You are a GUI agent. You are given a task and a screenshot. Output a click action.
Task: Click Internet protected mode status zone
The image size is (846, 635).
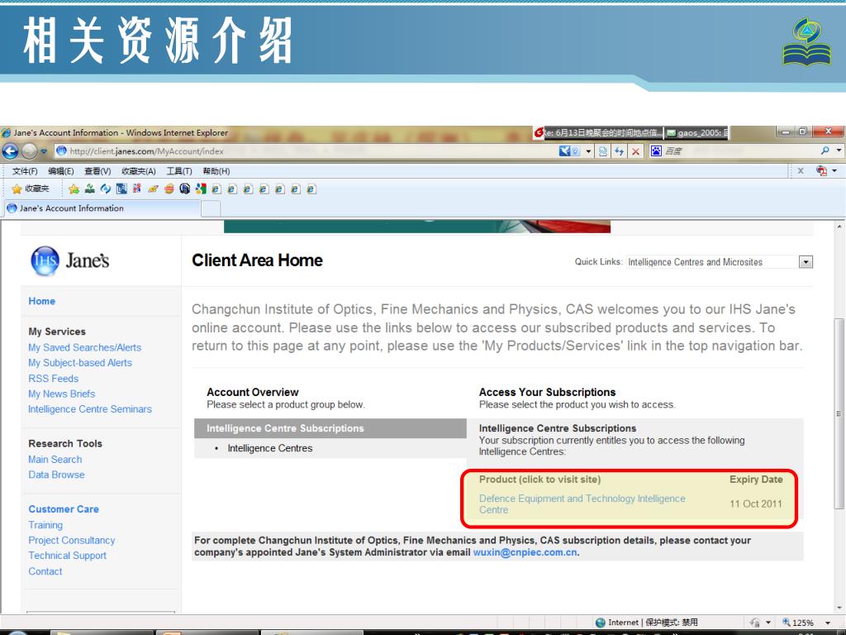pyautogui.click(x=646, y=623)
